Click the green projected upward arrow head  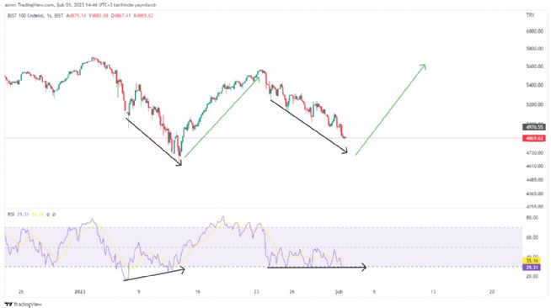pos(424,66)
